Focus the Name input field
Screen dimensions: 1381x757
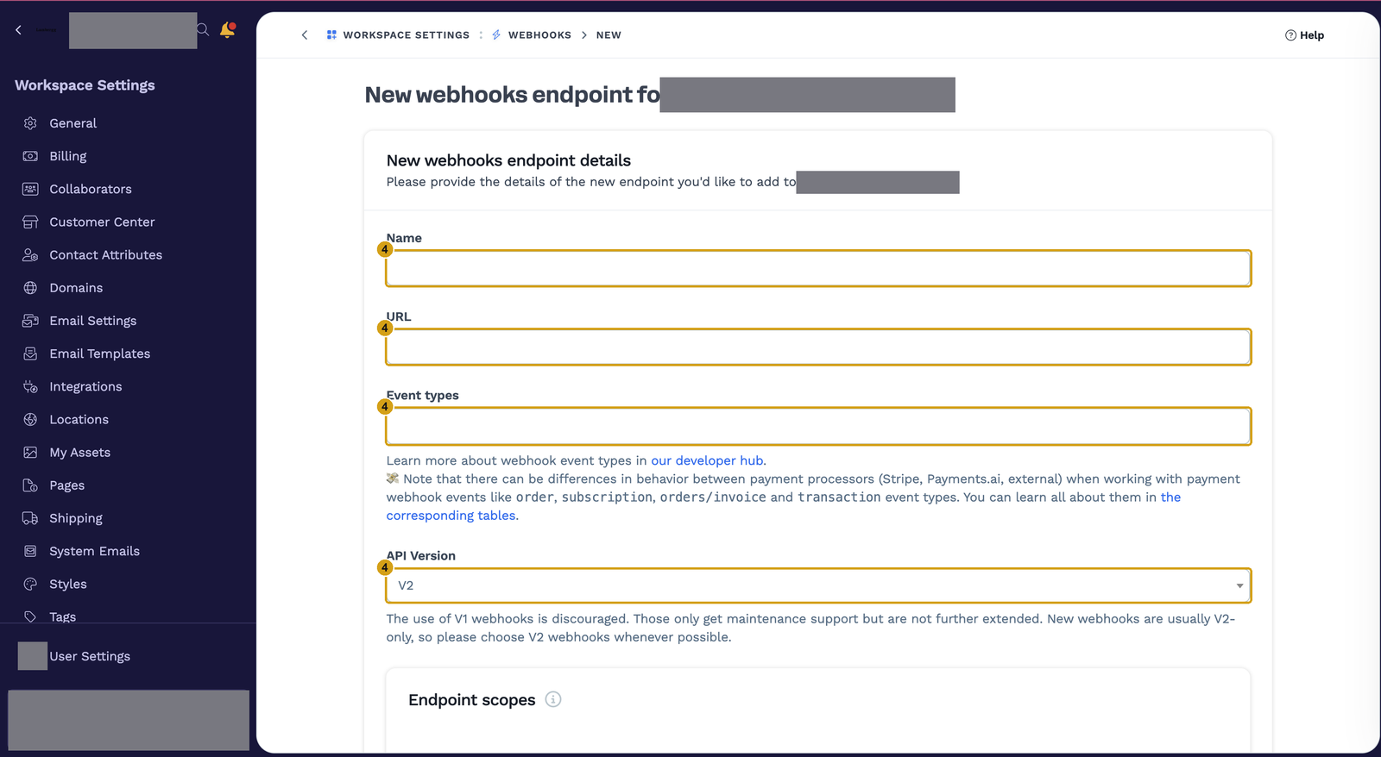[x=818, y=268]
